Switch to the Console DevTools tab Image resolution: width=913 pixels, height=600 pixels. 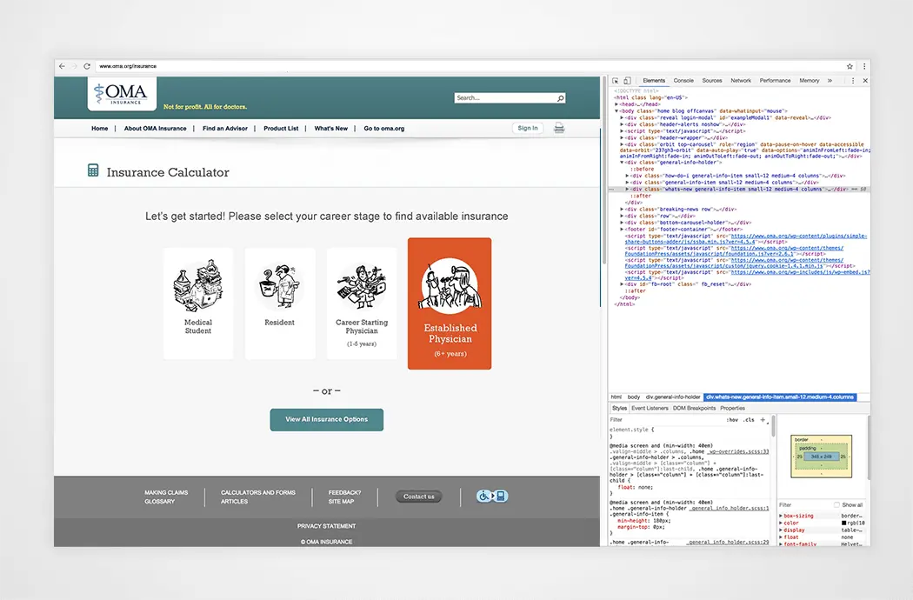683,81
